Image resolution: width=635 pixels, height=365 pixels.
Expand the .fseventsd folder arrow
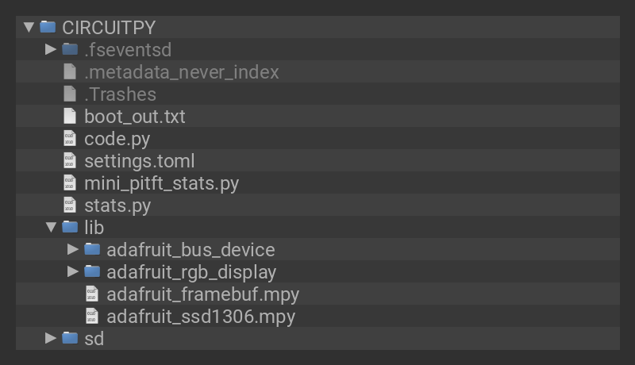(51, 49)
